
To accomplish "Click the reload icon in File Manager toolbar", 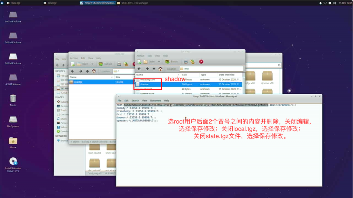I will click(x=279, y=65).
